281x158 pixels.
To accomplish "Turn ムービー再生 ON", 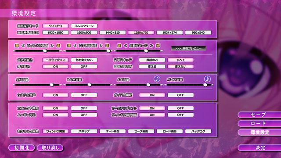I will 55,115.
